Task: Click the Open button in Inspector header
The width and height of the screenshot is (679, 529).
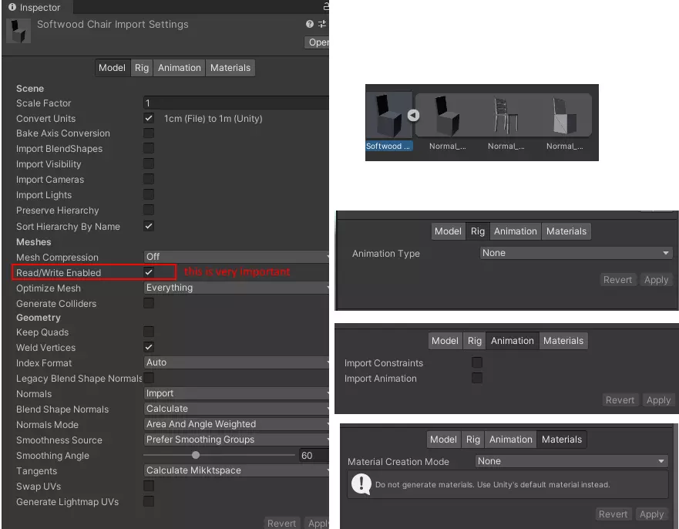Action: coord(317,42)
